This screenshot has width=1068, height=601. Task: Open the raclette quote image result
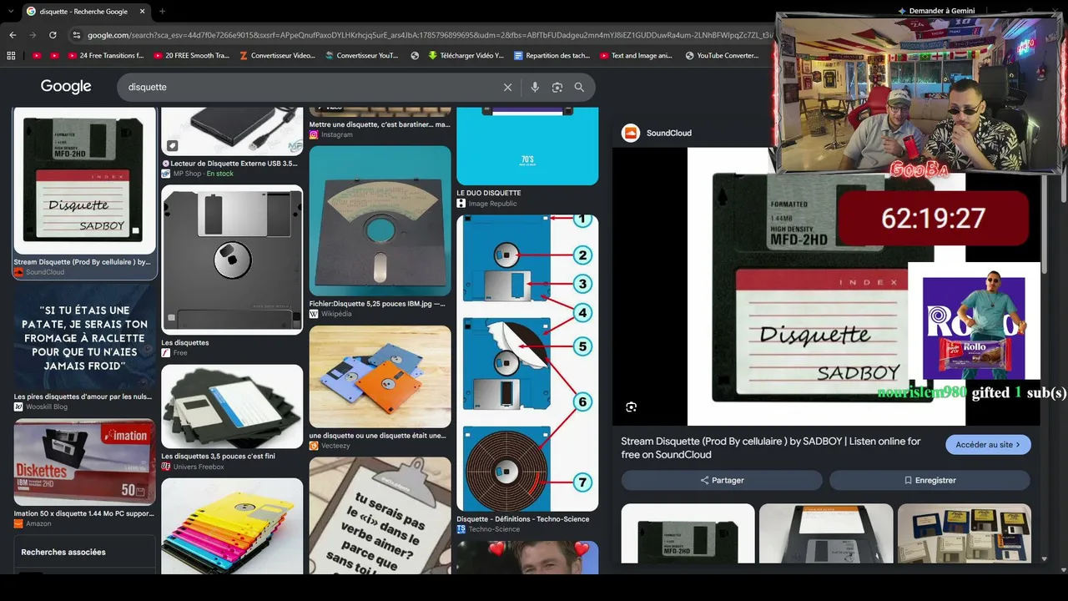pos(84,337)
